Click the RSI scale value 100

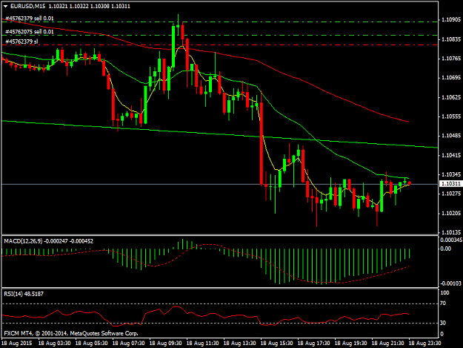tap(444, 292)
